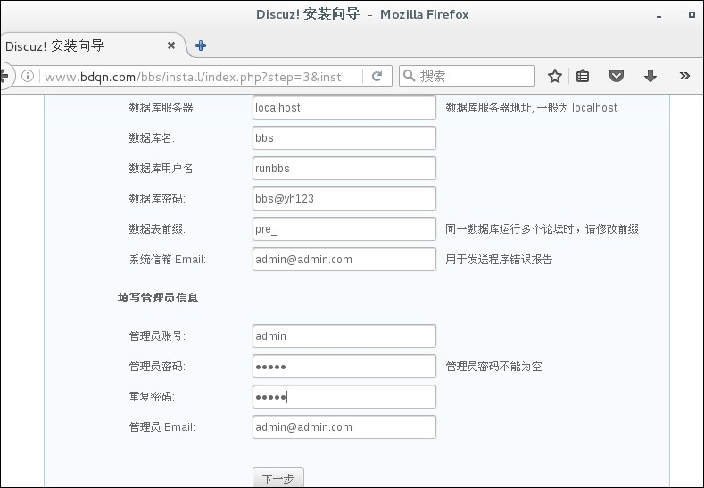The width and height of the screenshot is (704, 488).
Task: Click the 数据库服务器: label
Action: [x=162, y=108]
